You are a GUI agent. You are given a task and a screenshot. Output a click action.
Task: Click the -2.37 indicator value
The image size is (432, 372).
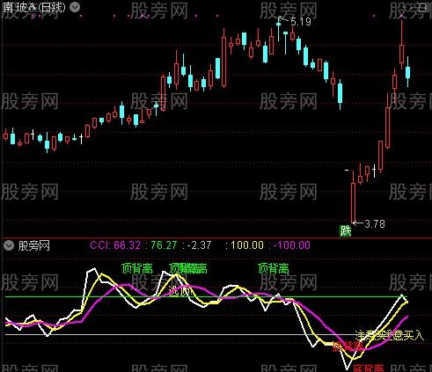click(x=199, y=245)
